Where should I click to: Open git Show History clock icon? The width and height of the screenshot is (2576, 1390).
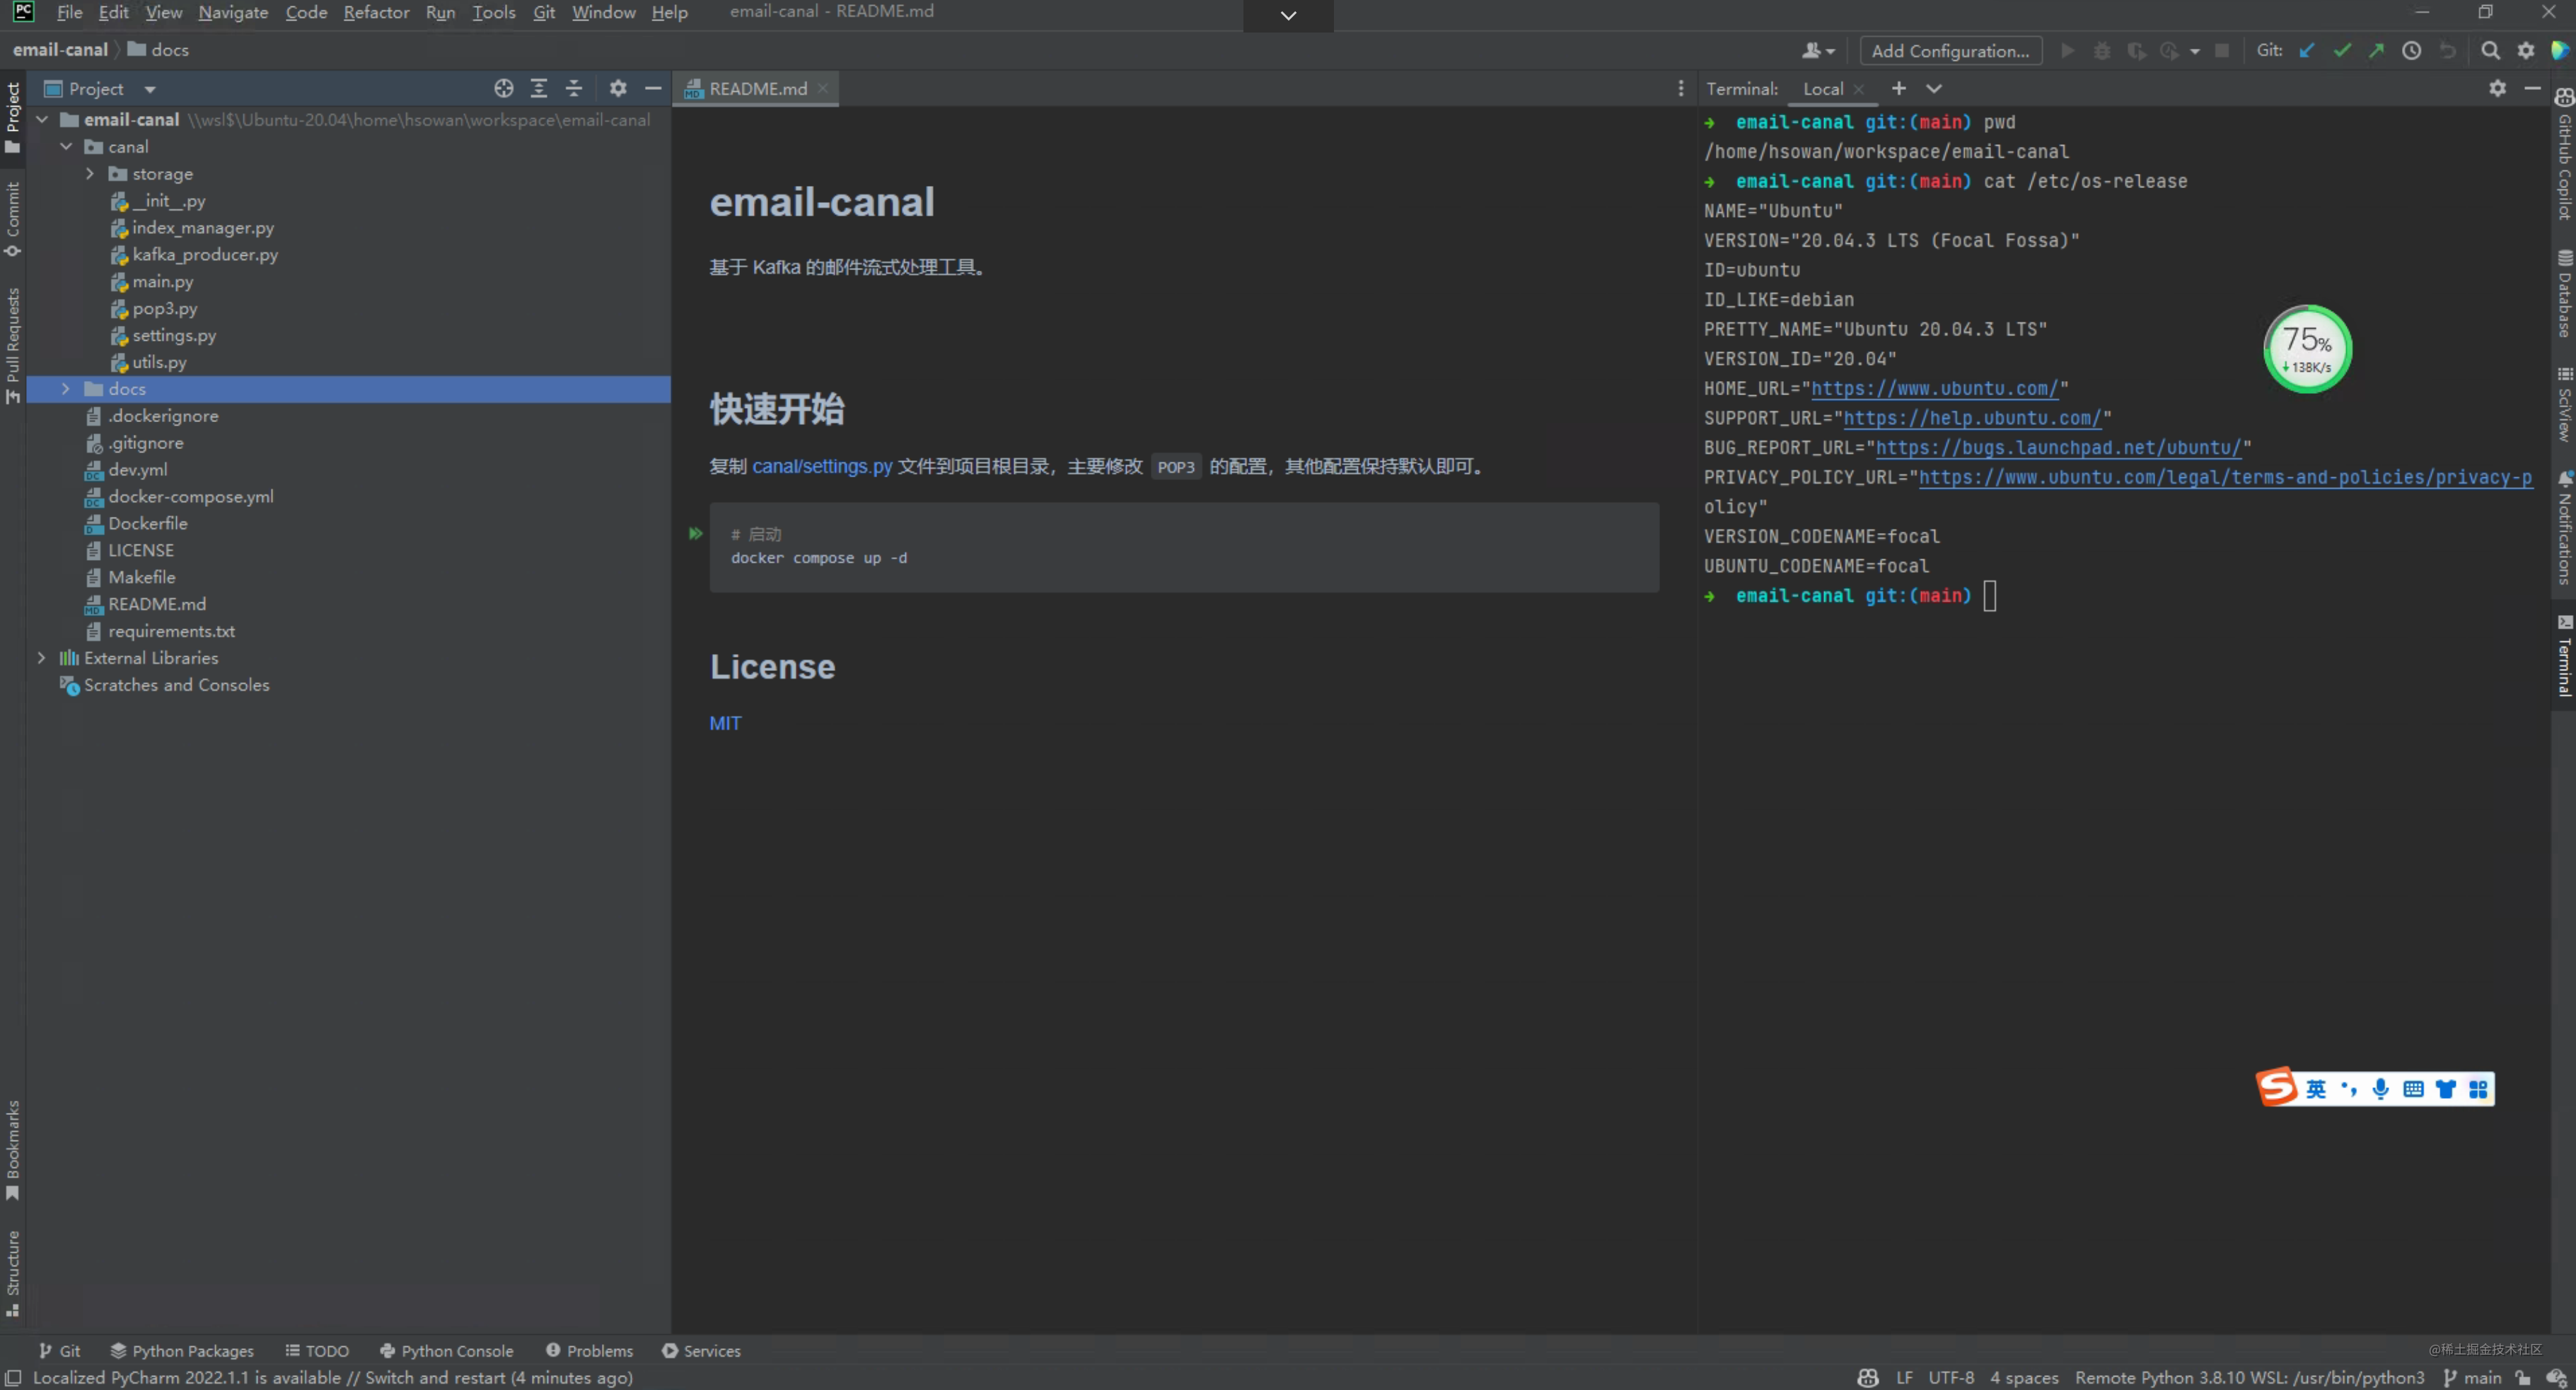coord(2412,51)
